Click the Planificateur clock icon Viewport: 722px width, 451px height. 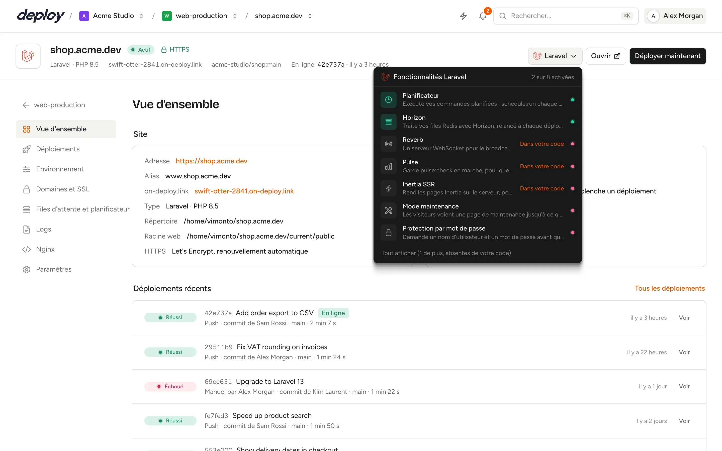(x=388, y=100)
